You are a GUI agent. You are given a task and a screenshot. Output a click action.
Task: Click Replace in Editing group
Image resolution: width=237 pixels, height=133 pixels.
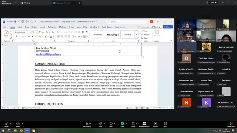146,34
